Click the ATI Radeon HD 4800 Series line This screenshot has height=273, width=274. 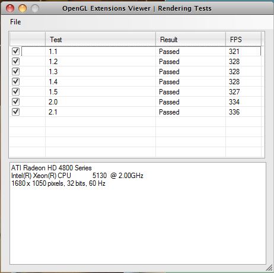52,168
